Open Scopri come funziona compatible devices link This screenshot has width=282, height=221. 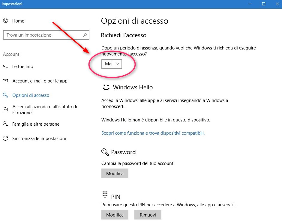coord(153,133)
